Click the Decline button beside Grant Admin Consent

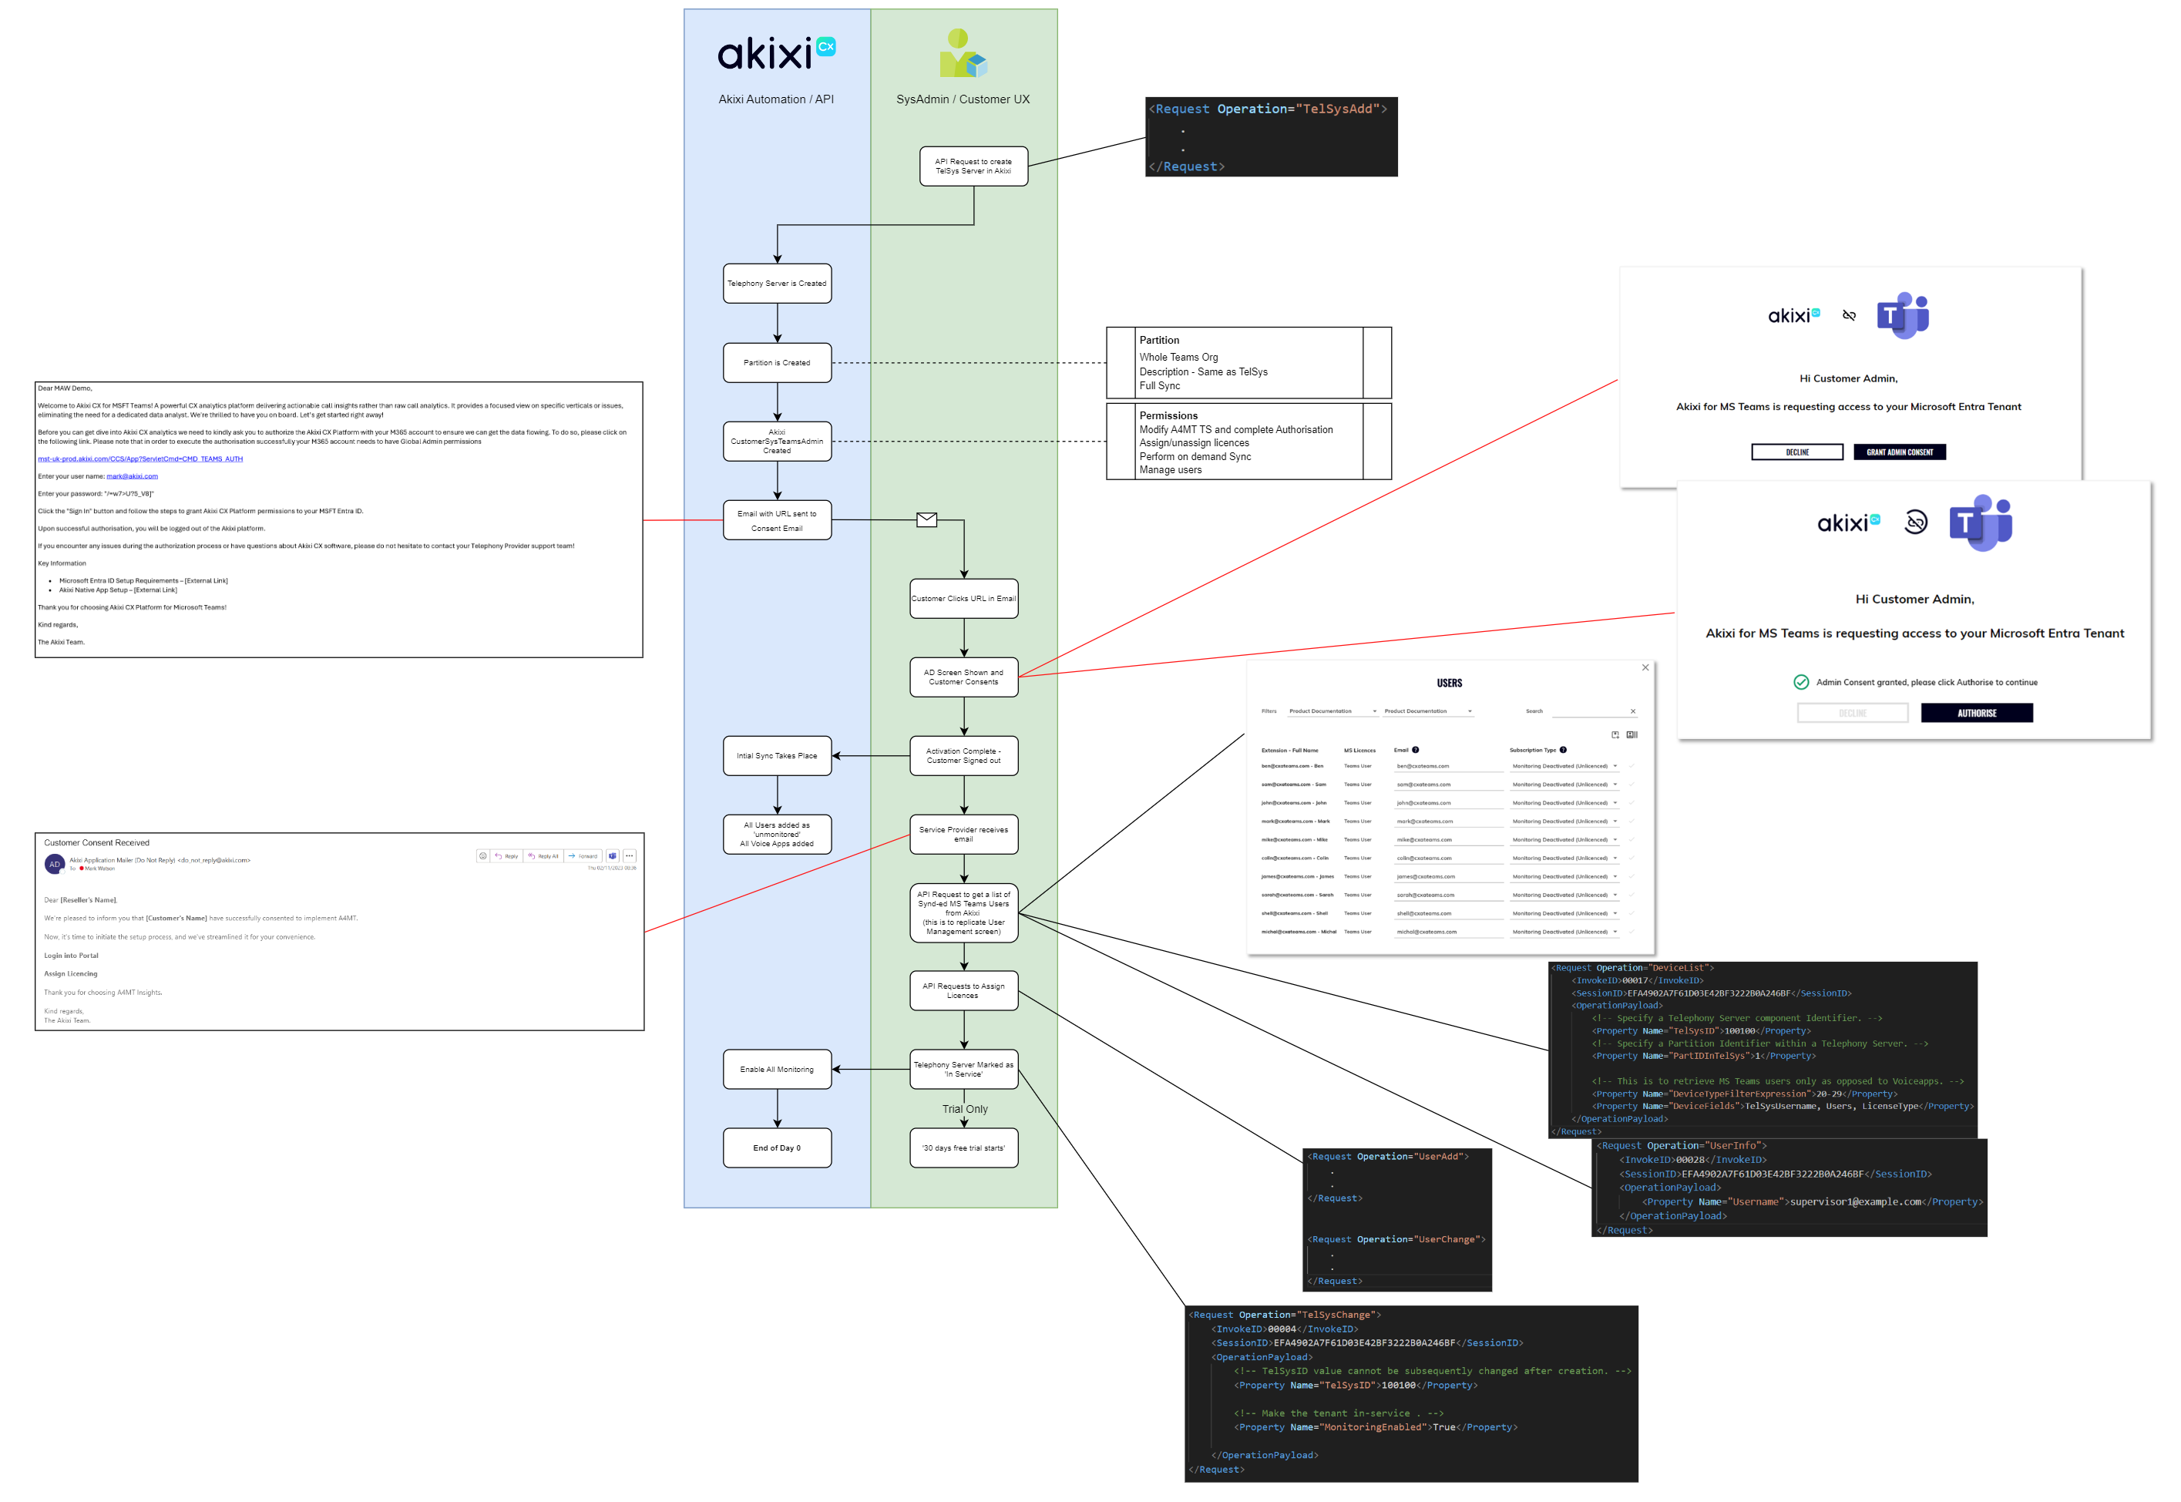click(1797, 452)
